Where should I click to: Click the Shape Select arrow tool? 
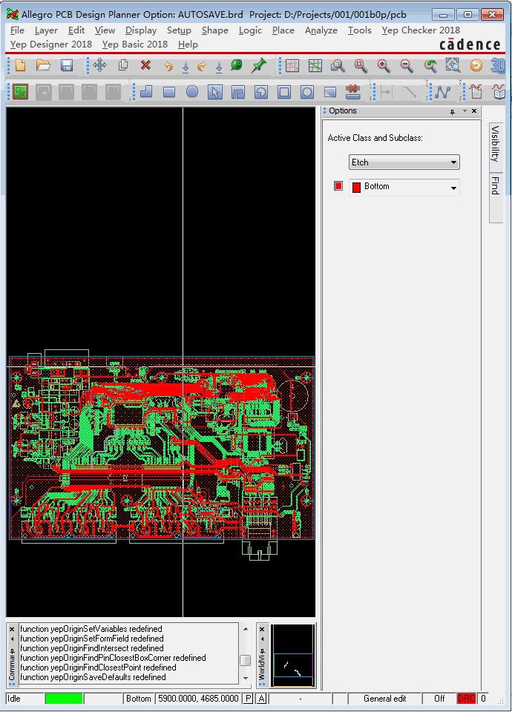coord(215,92)
